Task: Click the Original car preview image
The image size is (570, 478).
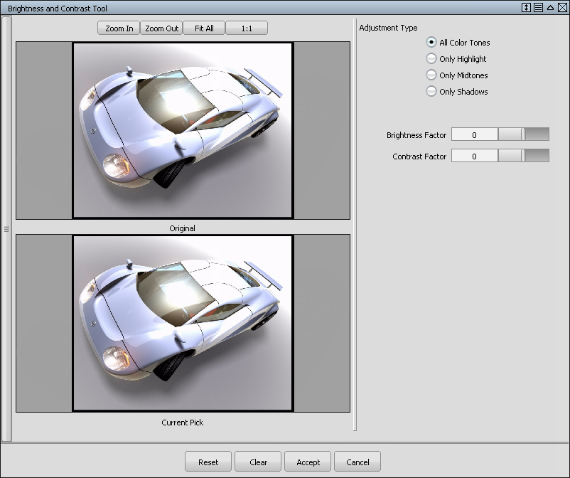Action: [182, 129]
